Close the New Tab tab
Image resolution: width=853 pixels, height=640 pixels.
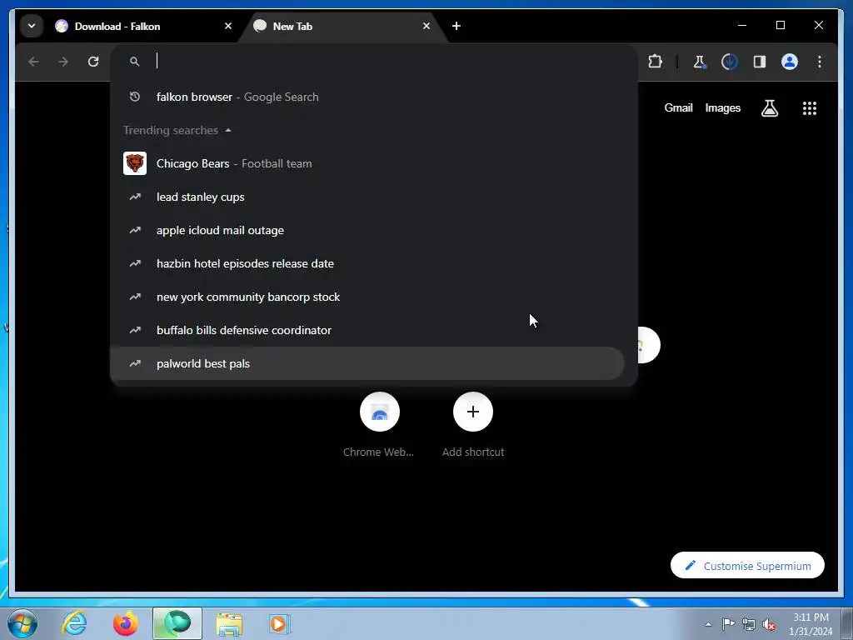426,26
